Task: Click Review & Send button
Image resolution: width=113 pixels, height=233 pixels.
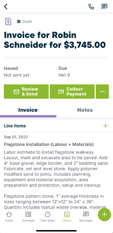Action: [26, 92]
